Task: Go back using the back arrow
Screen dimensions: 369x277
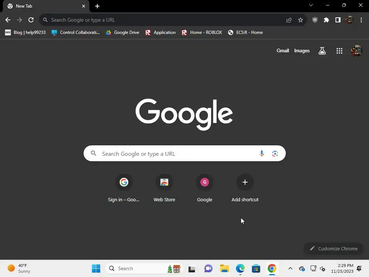Action: [x=8, y=20]
